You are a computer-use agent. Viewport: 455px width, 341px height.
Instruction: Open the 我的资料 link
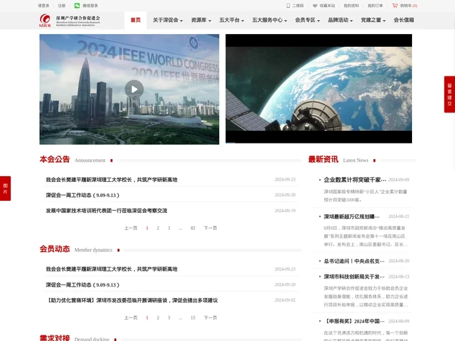[x=351, y=6]
